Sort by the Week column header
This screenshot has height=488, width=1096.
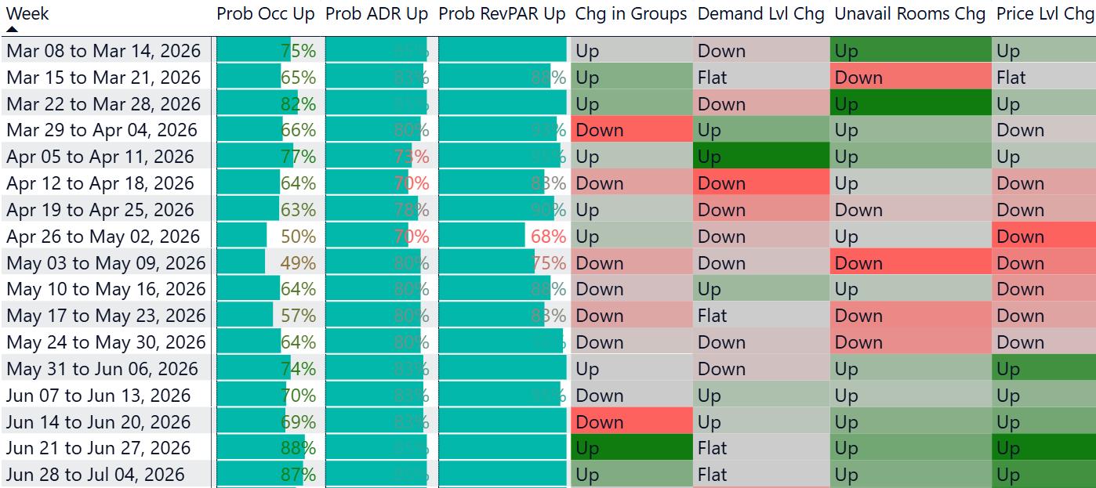coord(27,13)
